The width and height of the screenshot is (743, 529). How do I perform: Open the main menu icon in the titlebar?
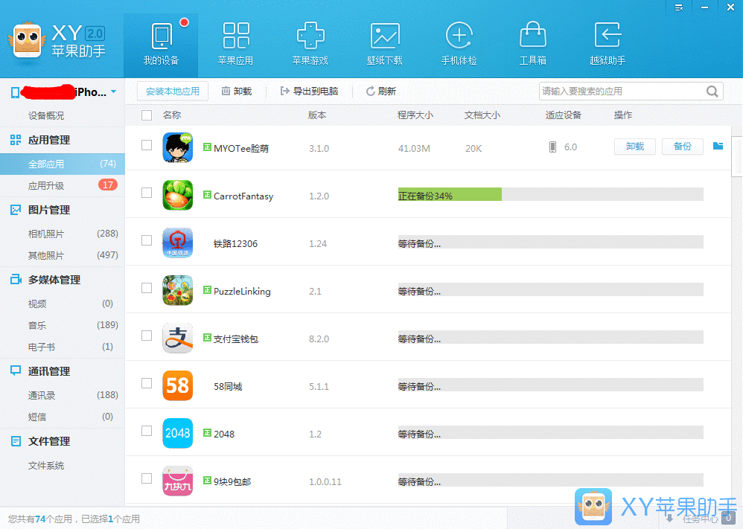click(678, 7)
